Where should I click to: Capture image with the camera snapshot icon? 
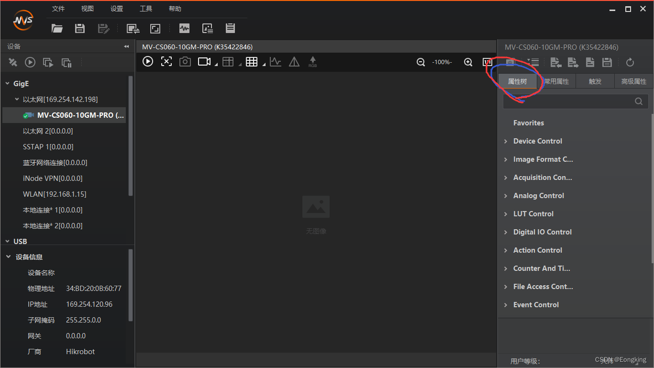[x=185, y=62]
